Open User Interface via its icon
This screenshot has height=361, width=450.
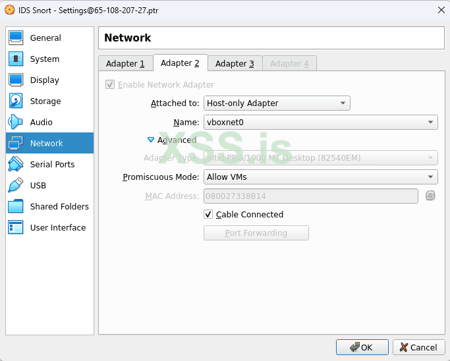pyautogui.click(x=16, y=227)
